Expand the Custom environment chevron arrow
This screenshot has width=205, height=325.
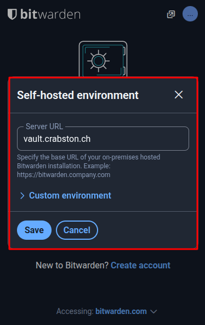click(x=22, y=196)
